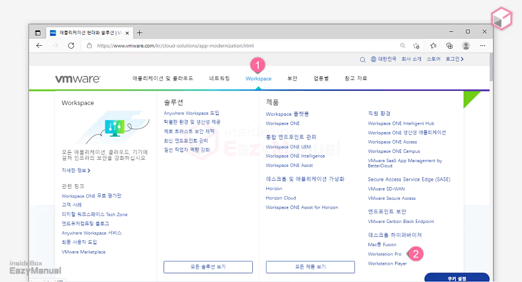Click the 모든 솔루션 보기 button
Screen dimensions: 522x282
pos(208,267)
